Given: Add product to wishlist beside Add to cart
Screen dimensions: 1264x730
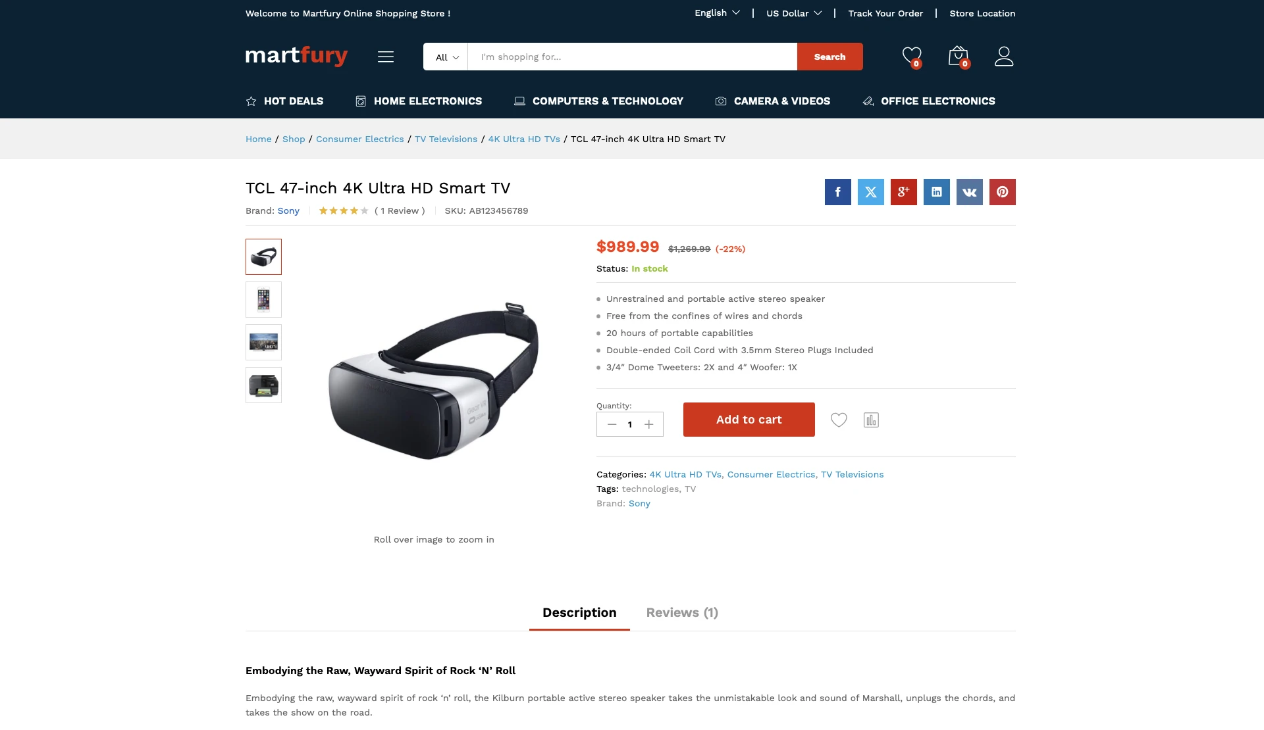Looking at the screenshot, I should pos(839,420).
